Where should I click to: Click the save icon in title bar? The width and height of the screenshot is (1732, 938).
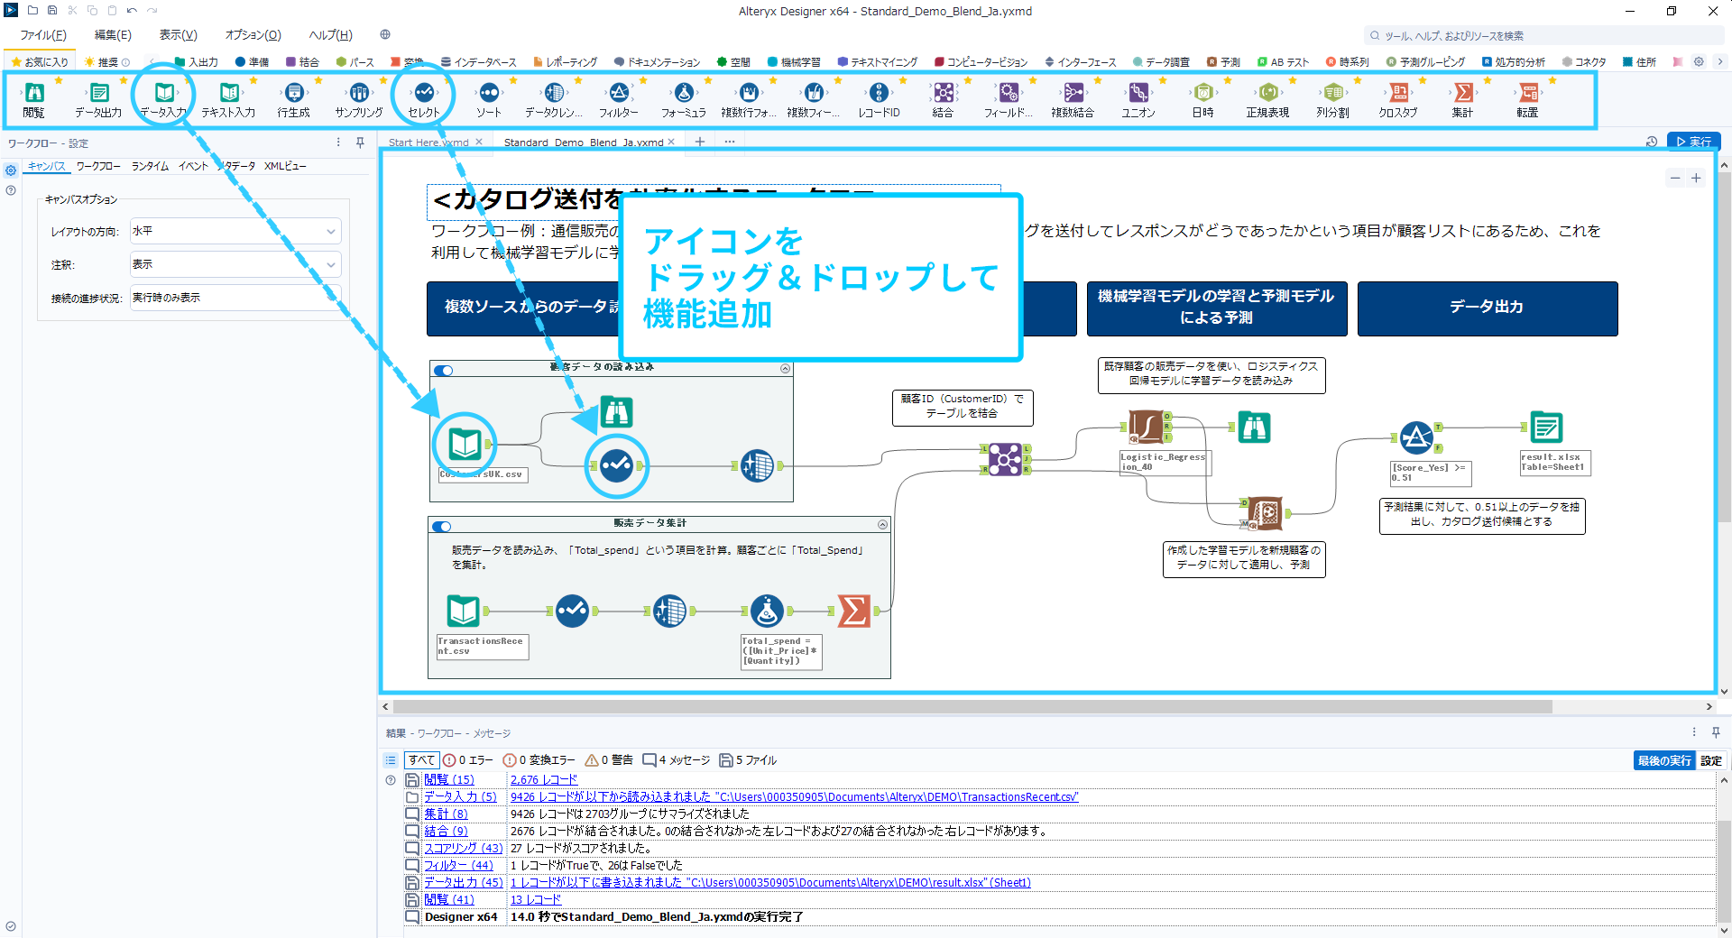pos(52,11)
